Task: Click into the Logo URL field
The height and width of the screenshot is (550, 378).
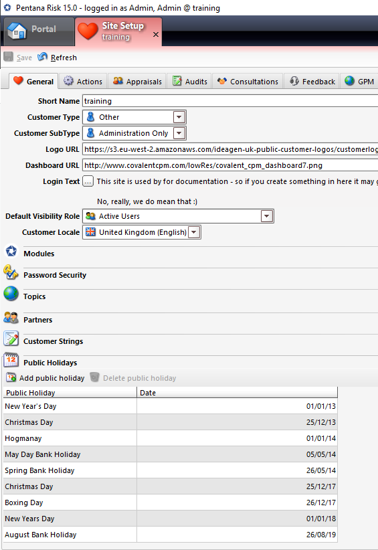Action: [x=230, y=149]
